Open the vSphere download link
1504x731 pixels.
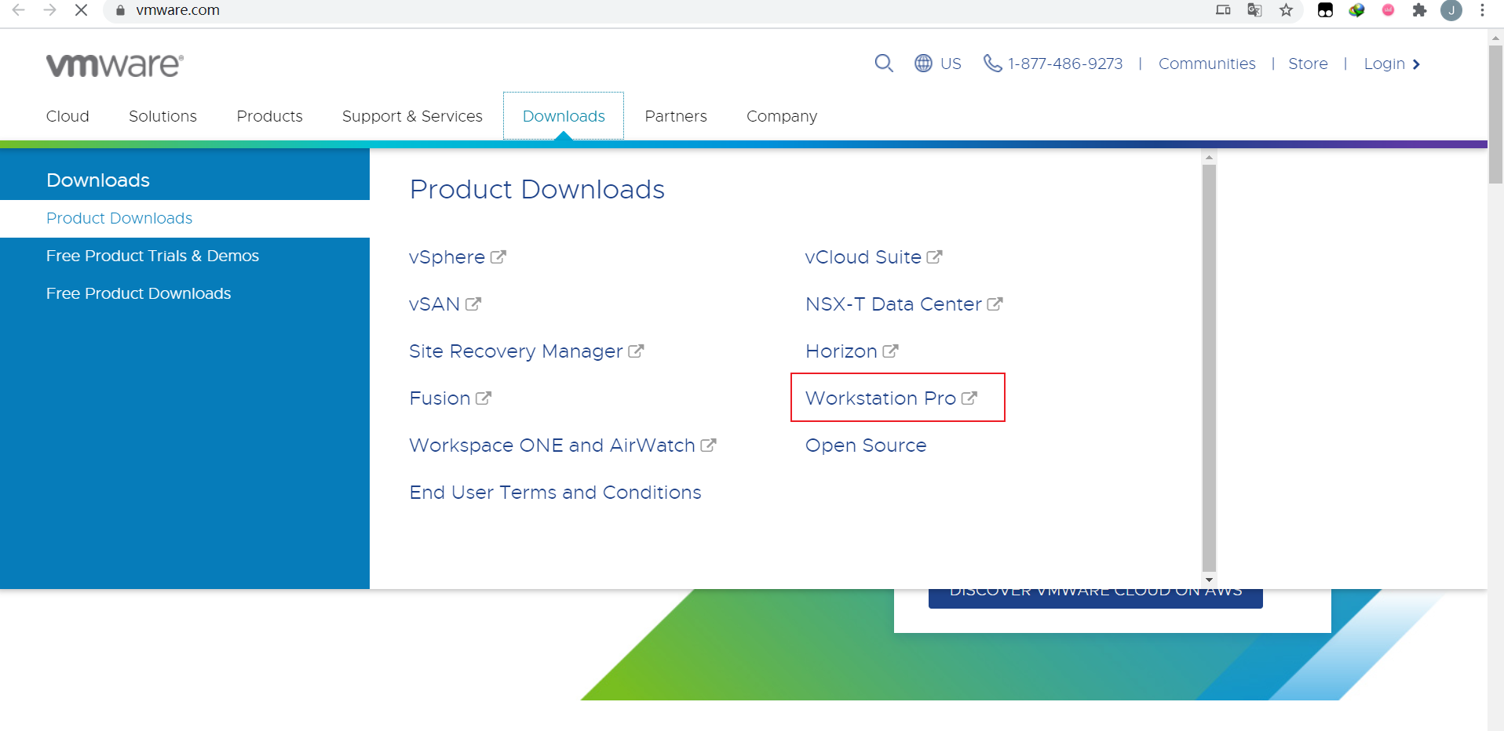458,257
